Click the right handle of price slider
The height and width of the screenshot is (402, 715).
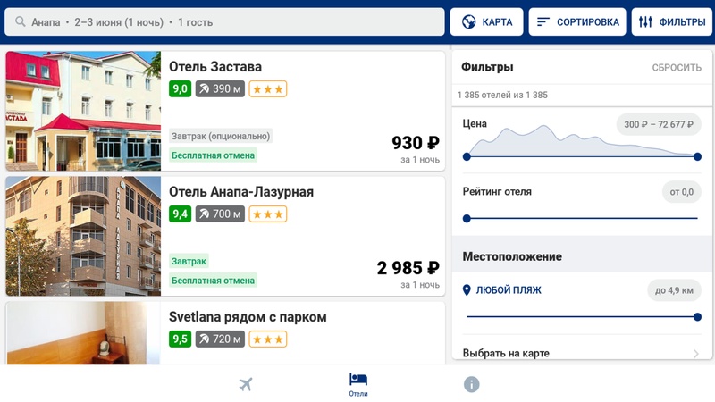click(697, 156)
